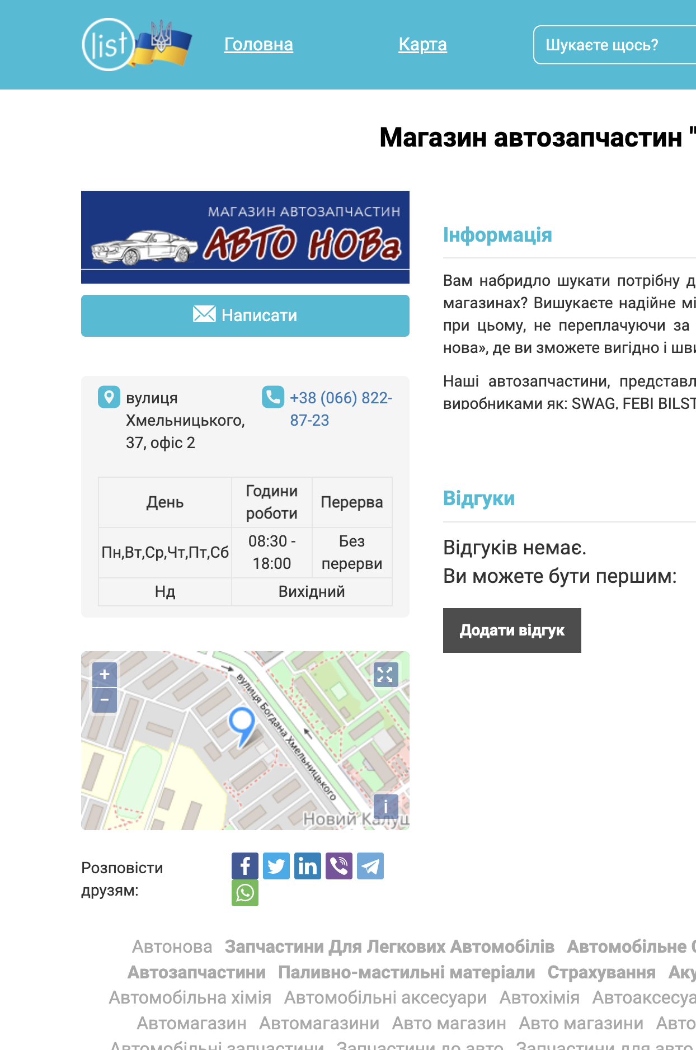Click the phone handset icon
This screenshot has width=696, height=1050.
tap(273, 397)
